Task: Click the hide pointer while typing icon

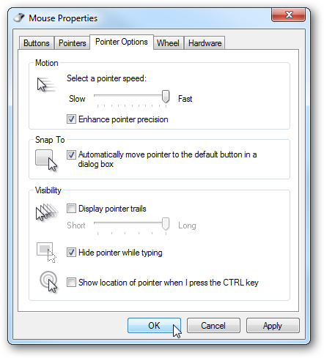Action: (47, 253)
